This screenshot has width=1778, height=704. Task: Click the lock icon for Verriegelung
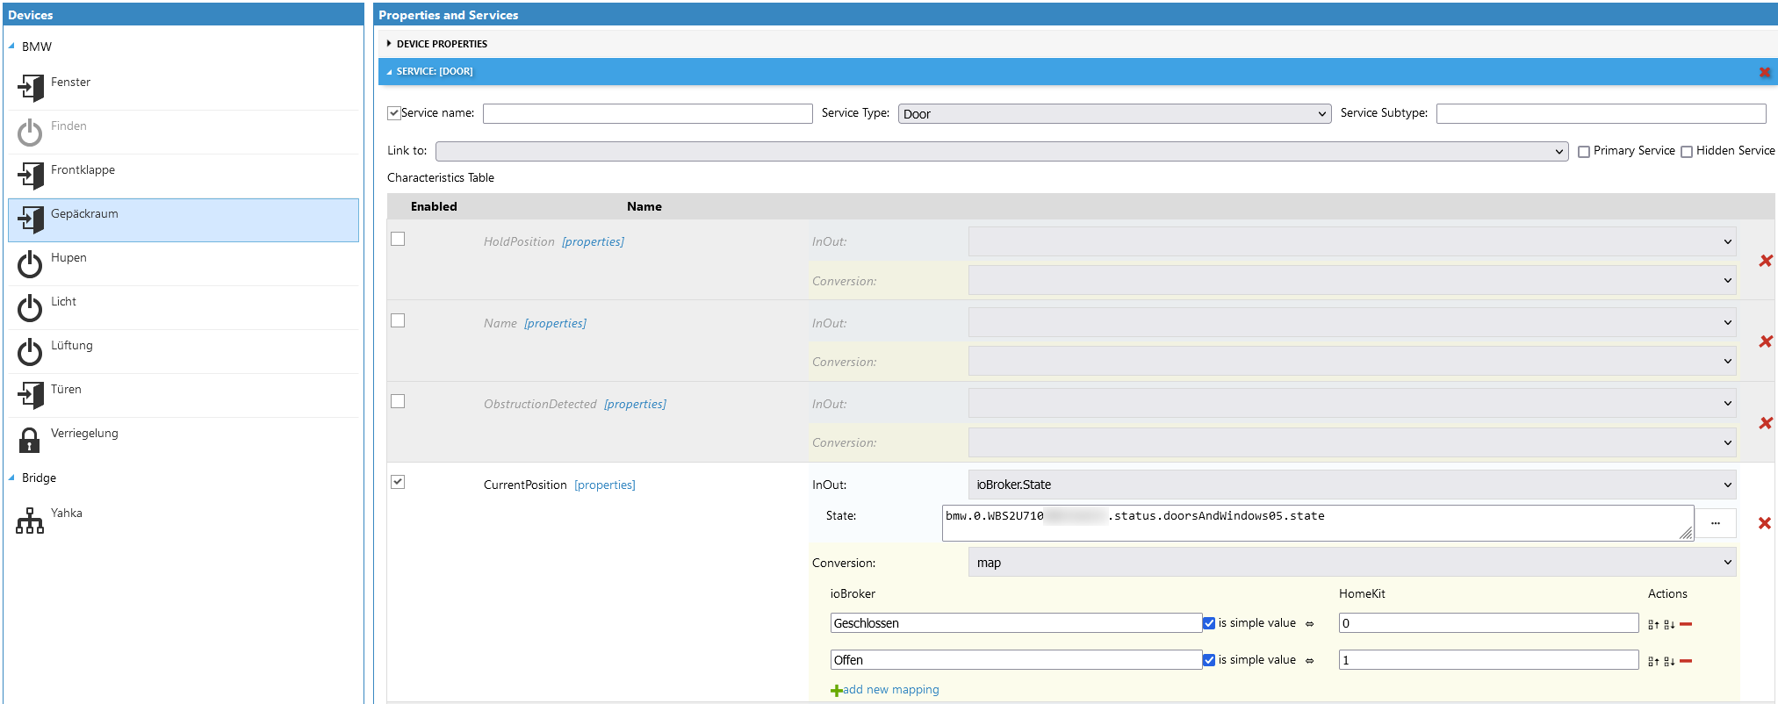pyautogui.click(x=30, y=439)
